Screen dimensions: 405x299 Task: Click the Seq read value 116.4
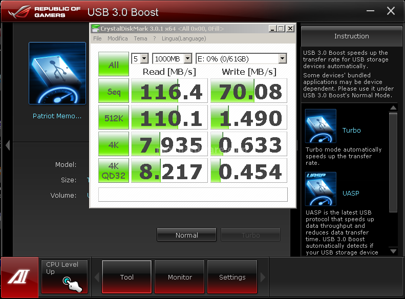pos(169,91)
